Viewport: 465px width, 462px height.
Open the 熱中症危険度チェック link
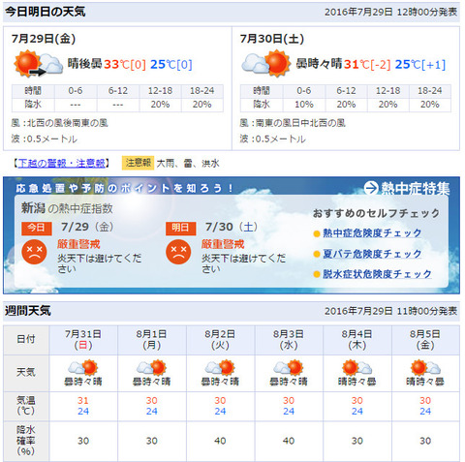pyautogui.click(x=372, y=233)
